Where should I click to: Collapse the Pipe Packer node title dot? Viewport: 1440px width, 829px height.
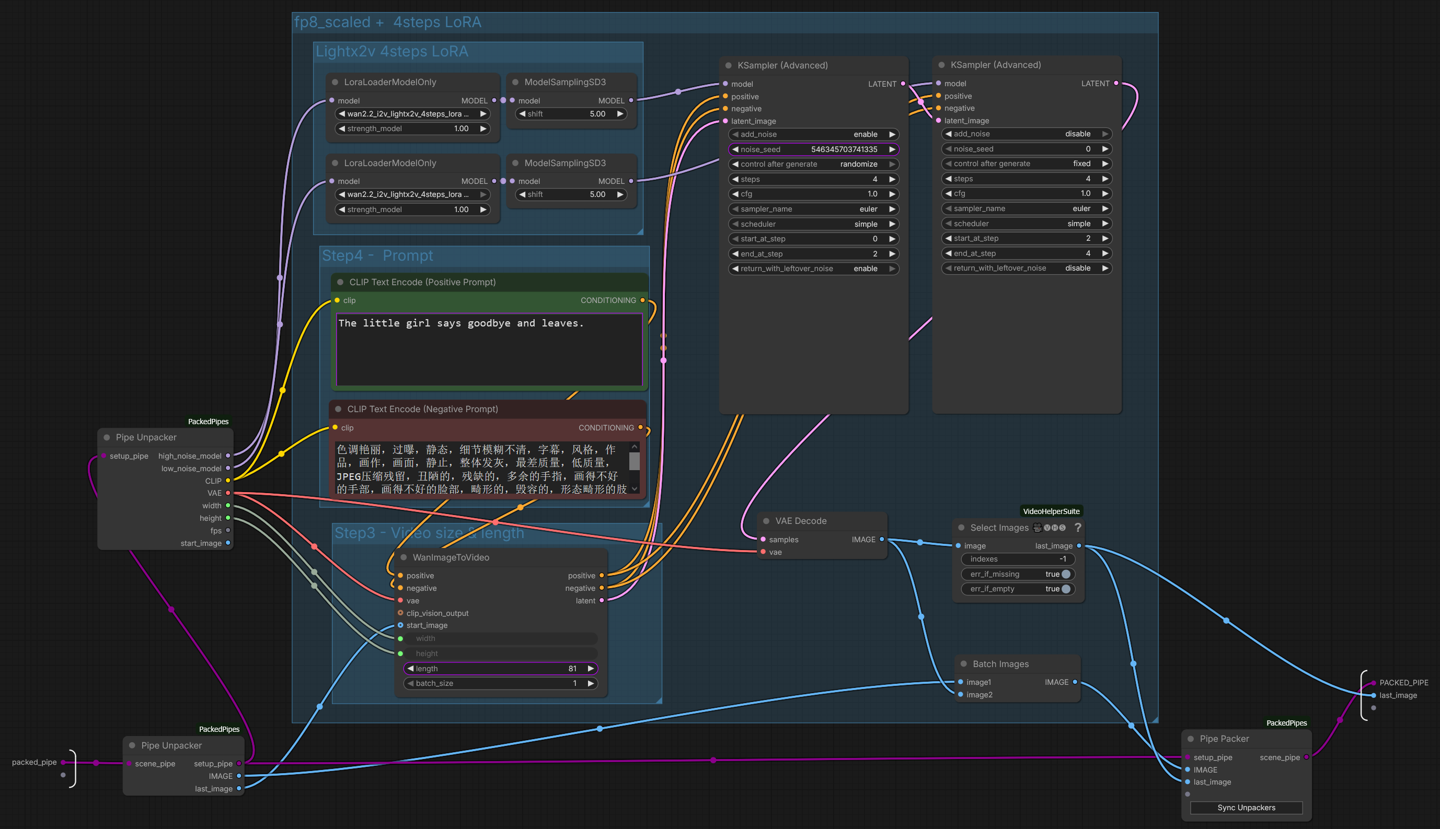click(1191, 739)
